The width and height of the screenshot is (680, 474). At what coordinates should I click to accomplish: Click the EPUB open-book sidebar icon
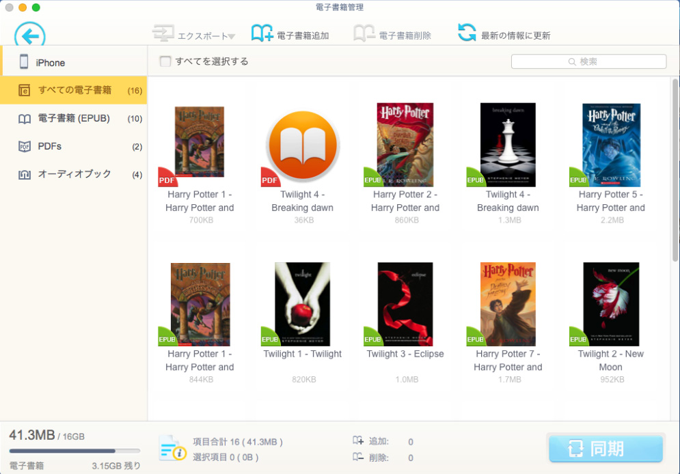(25, 119)
